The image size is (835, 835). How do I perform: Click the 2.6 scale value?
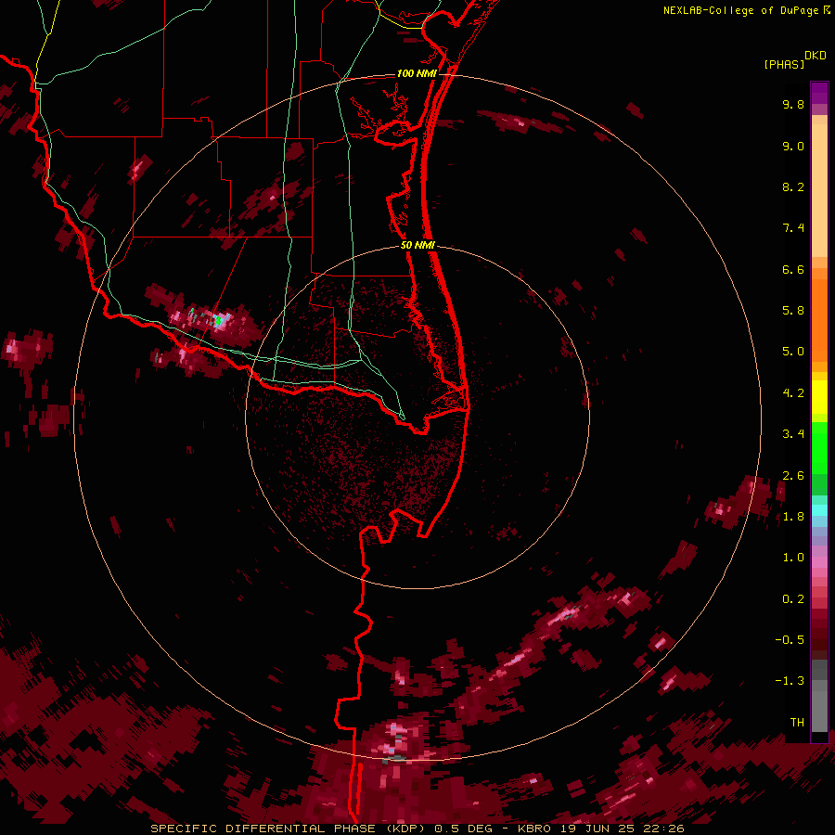coord(793,475)
